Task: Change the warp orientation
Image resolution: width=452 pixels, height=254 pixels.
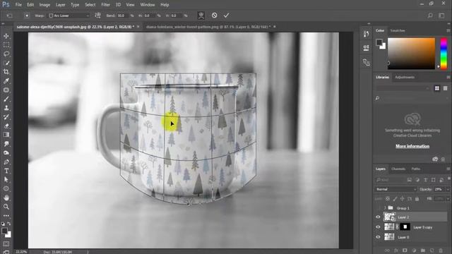Action: [97, 16]
